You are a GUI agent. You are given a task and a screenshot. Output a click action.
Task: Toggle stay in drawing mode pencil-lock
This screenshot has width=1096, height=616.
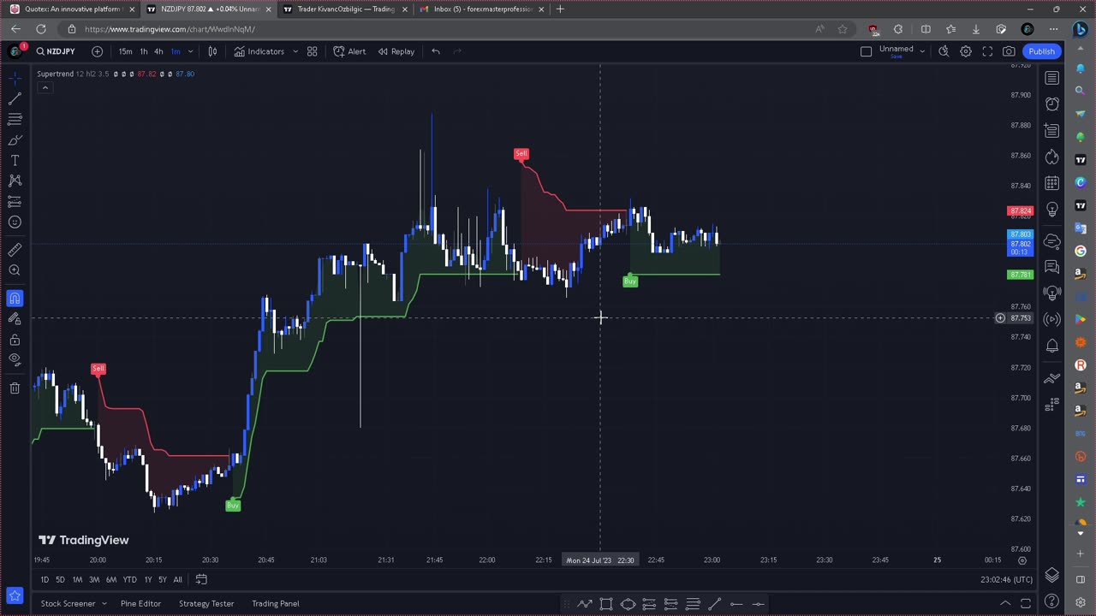(15, 318)
